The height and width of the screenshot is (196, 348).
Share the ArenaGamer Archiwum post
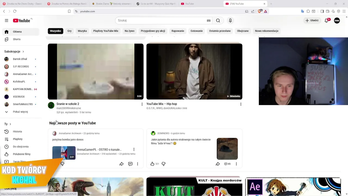(122, 164)
